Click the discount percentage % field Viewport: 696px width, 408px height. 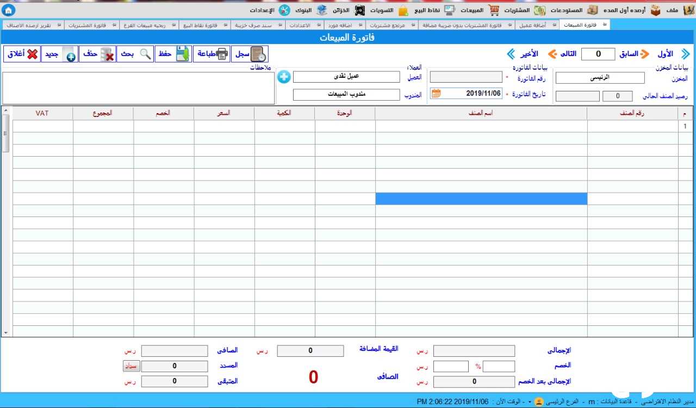pyautogui.click(x=499, y=366)
